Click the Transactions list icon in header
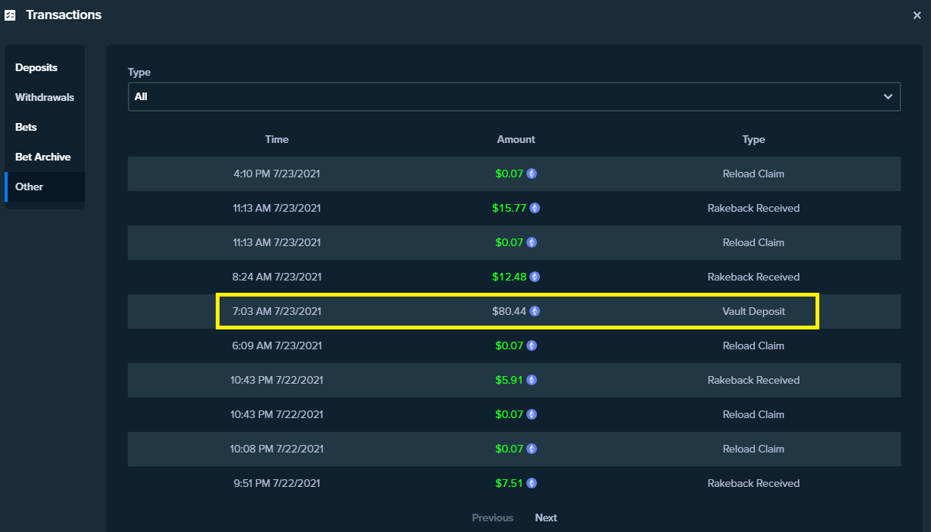Viewport: 931px width, 532px height. pos(10,15)
